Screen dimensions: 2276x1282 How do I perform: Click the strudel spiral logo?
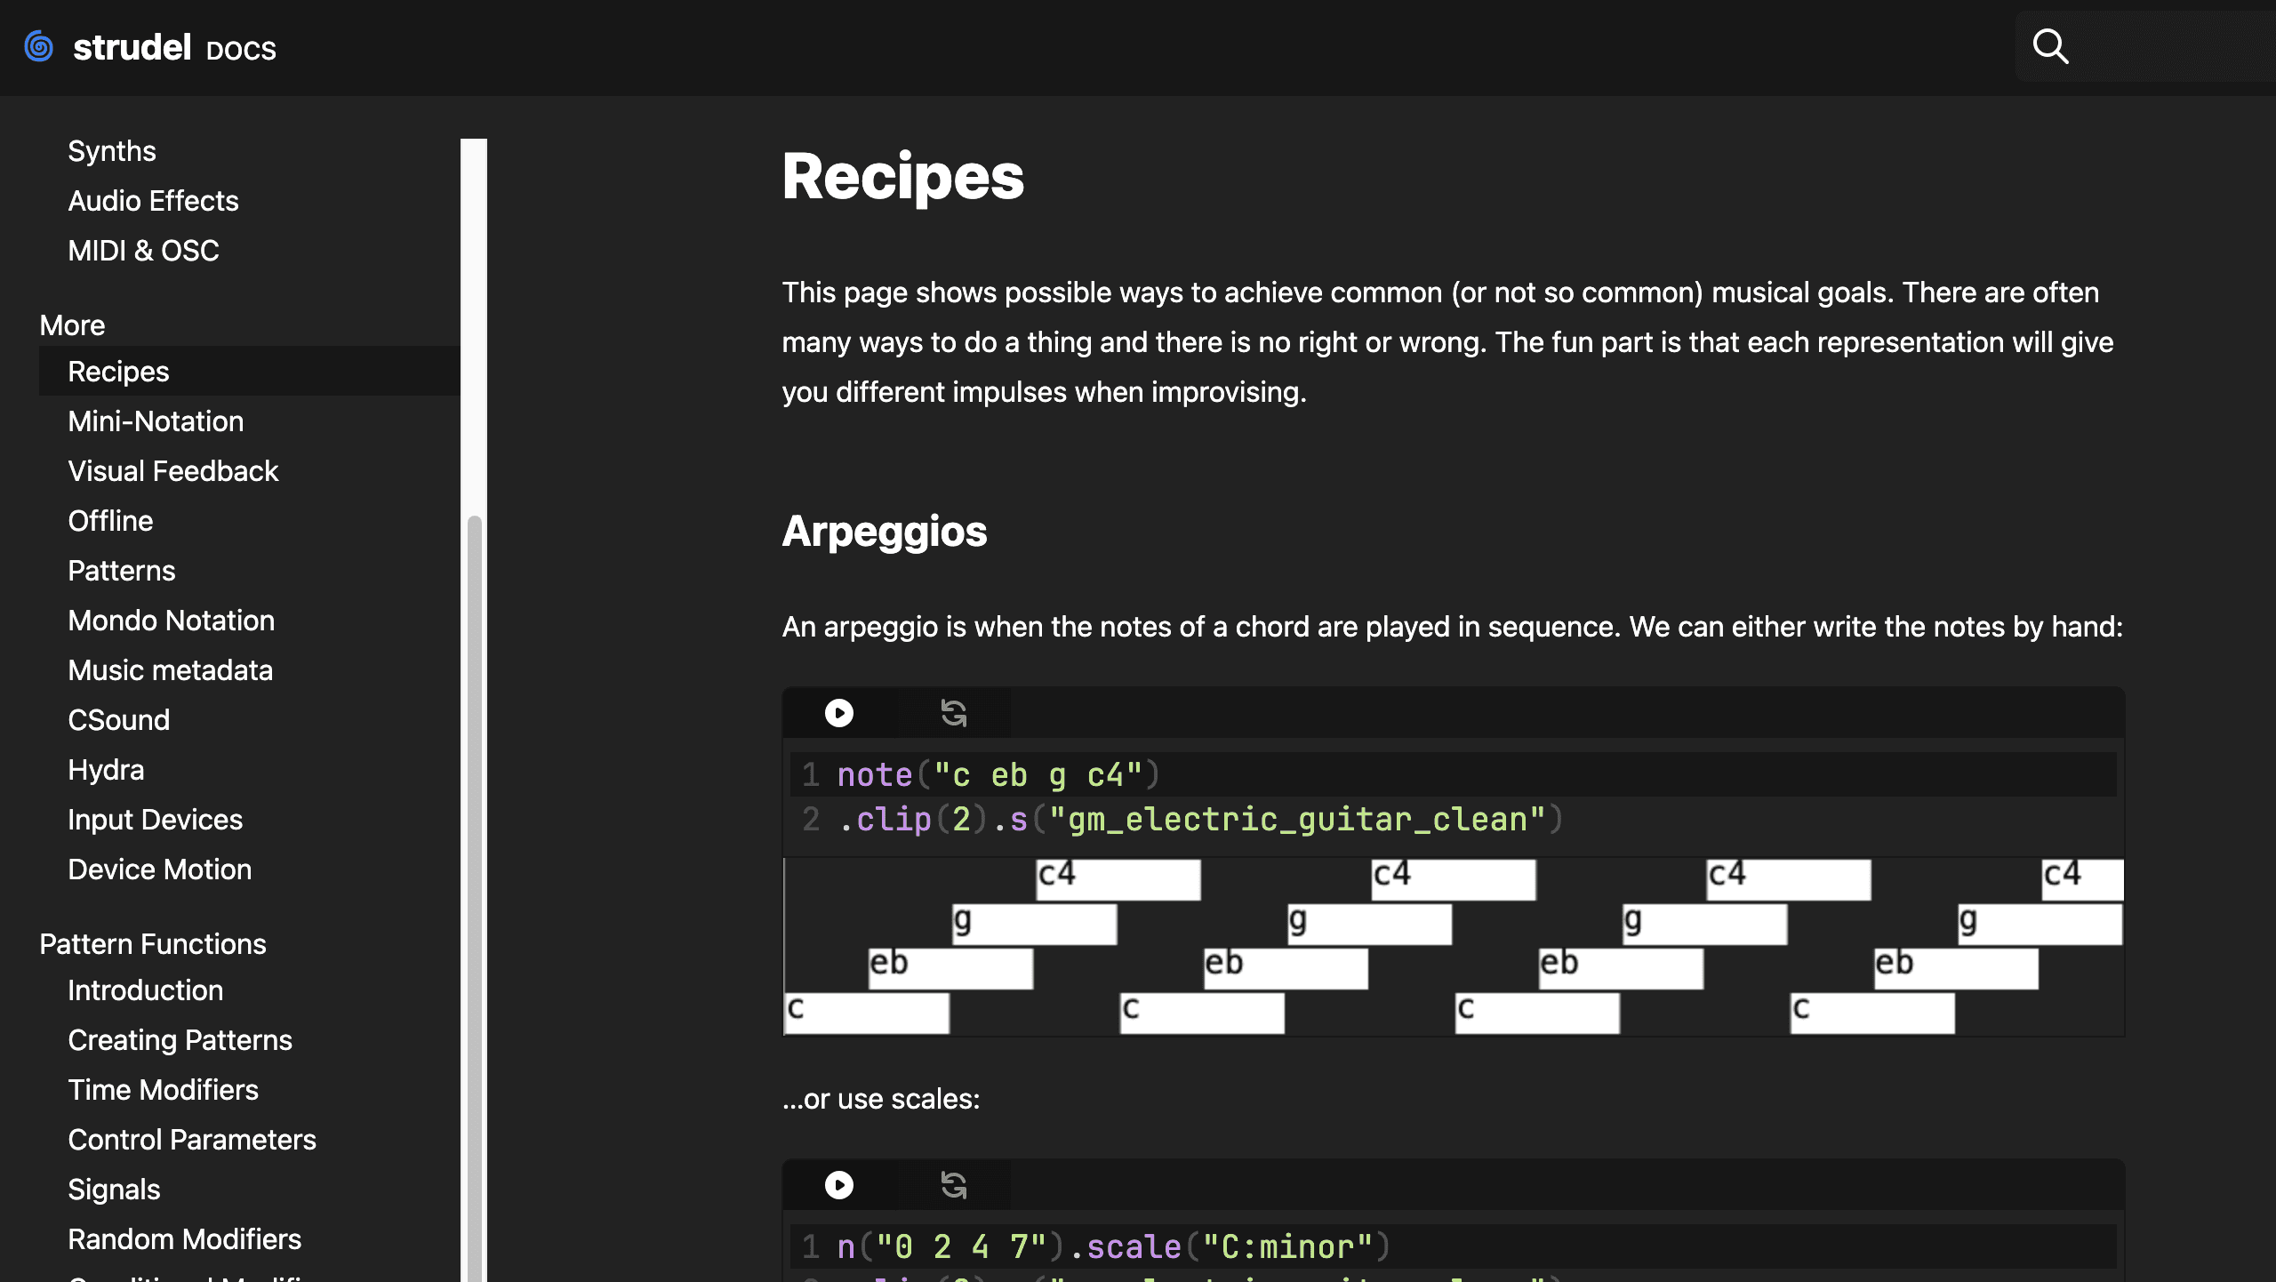pyautogui.click(x=37, y=46)
